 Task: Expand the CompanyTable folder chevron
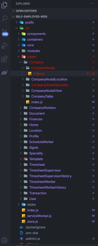coord(23,96)
